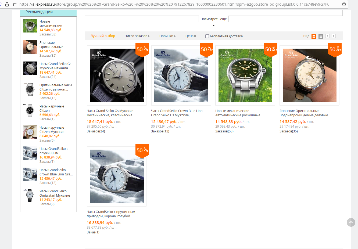The width and height of the screenshot is (358, 249).
Task: Click crossed-out price 30 872,94 руб.
Action: point(166,127)
